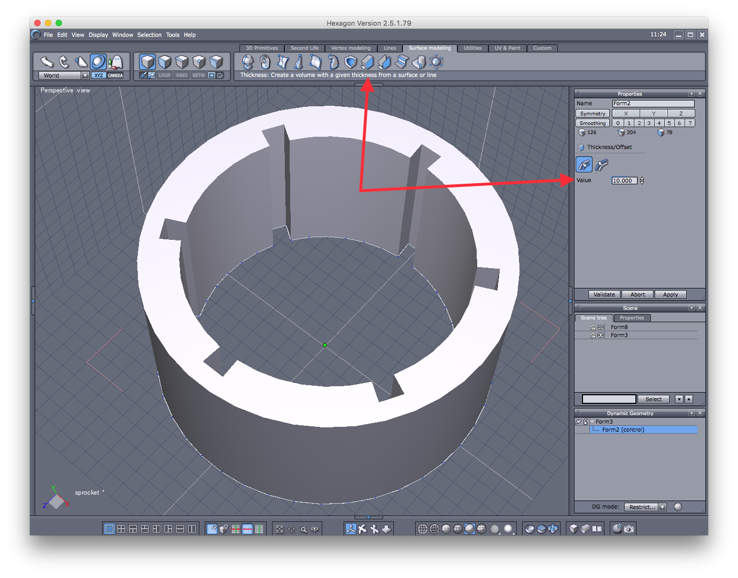
Task: Open the DG mode Restrict dropdown
Action: click(x=663, y=507)
